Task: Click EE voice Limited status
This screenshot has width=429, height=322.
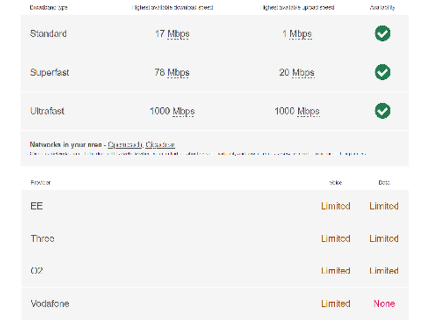Action: tap(335, 206)
